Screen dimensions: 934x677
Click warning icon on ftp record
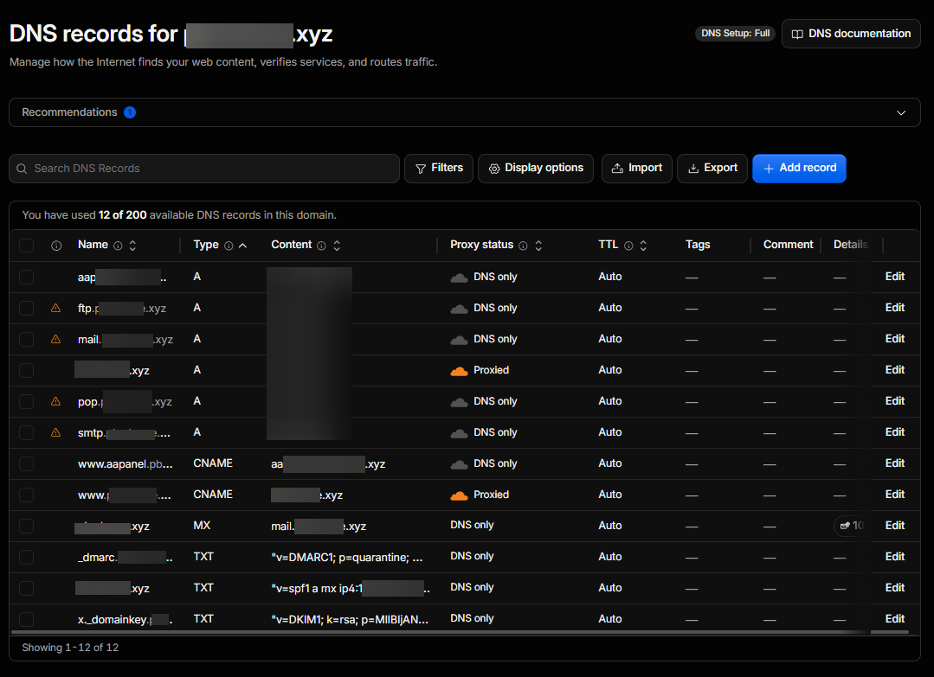[x=55, y=308]
